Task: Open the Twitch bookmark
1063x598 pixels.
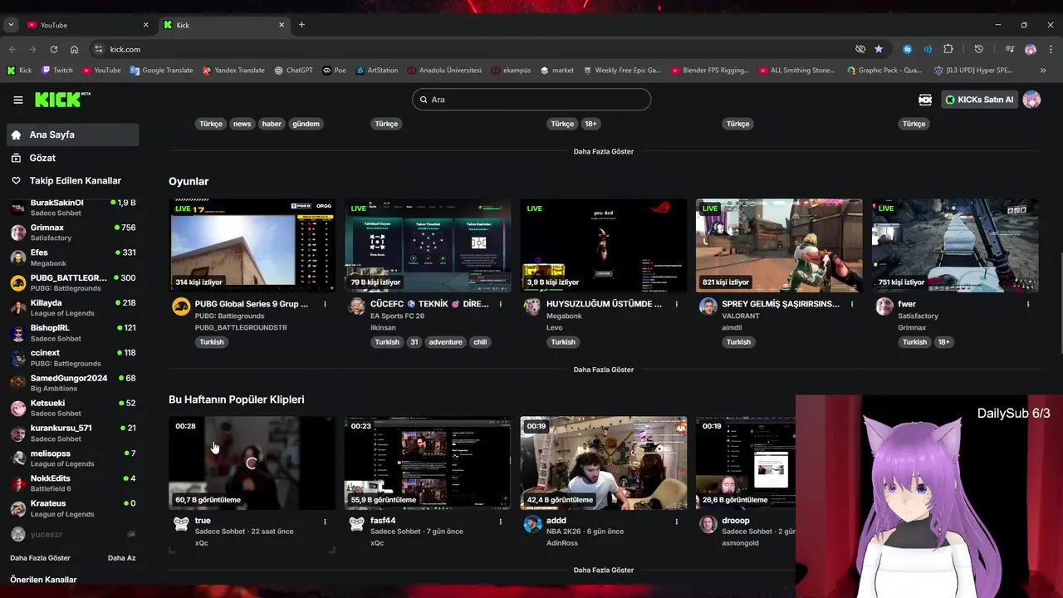Action: [57, 71]
